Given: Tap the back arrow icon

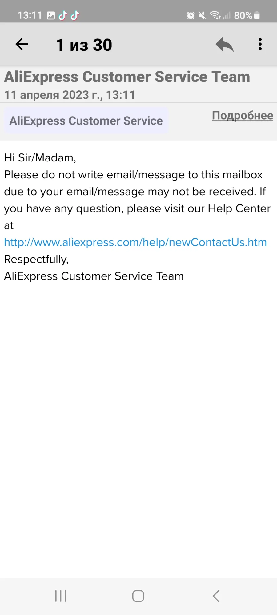Looking at the screenshot, I should pyautogui.click(x=22, y=44).
